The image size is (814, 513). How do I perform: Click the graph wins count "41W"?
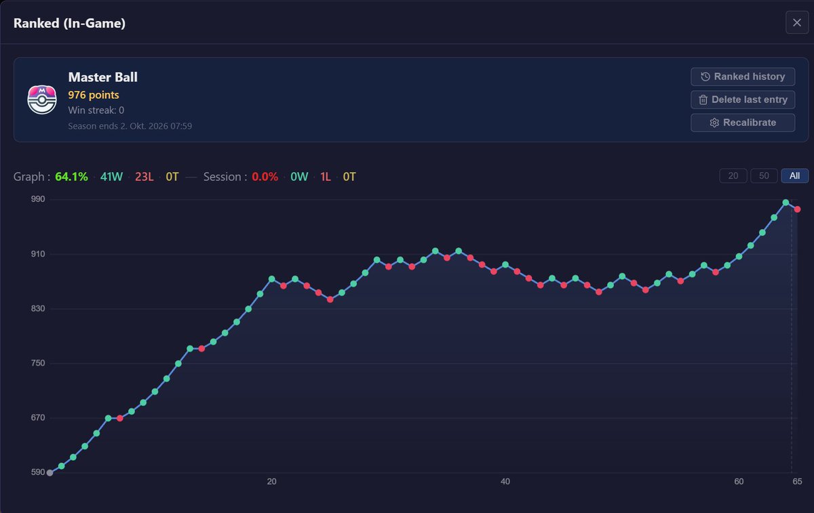pos(112,177)
